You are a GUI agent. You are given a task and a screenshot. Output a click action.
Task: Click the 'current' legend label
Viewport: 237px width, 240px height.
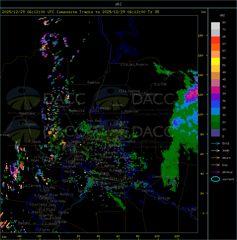click(228, 179)
